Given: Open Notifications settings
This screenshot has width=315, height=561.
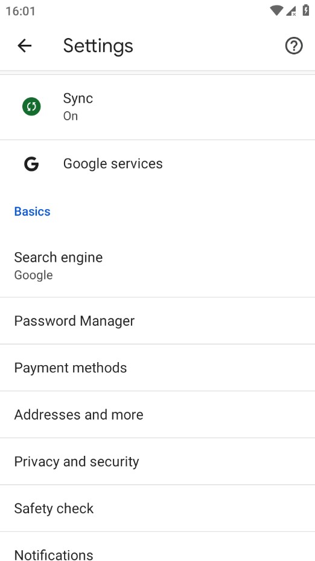Looking at the screenshot, I should pos(157,546).
